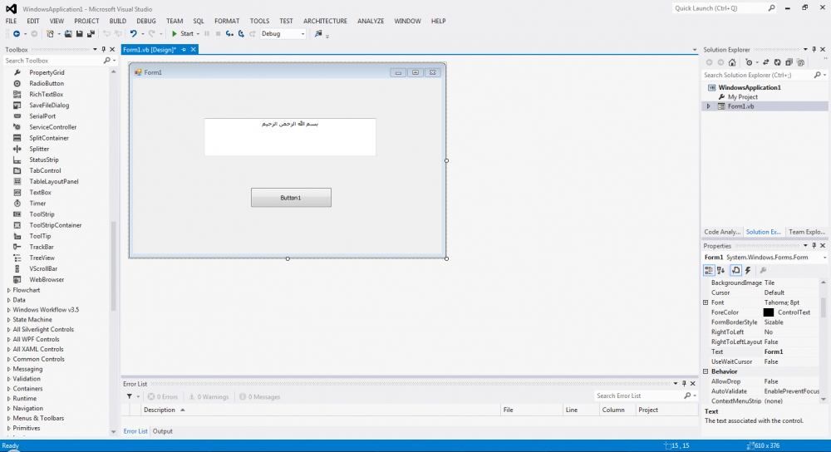Screen dimensions: 831x452
Task: Select the RadioButton control in Toolbox
Action: point(47,84)
